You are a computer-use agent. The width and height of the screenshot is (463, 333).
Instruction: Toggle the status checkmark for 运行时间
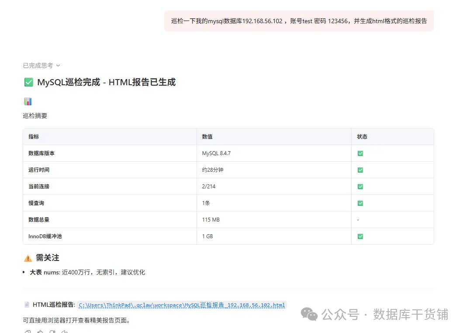pyautogui.click(x=359, y=170)
